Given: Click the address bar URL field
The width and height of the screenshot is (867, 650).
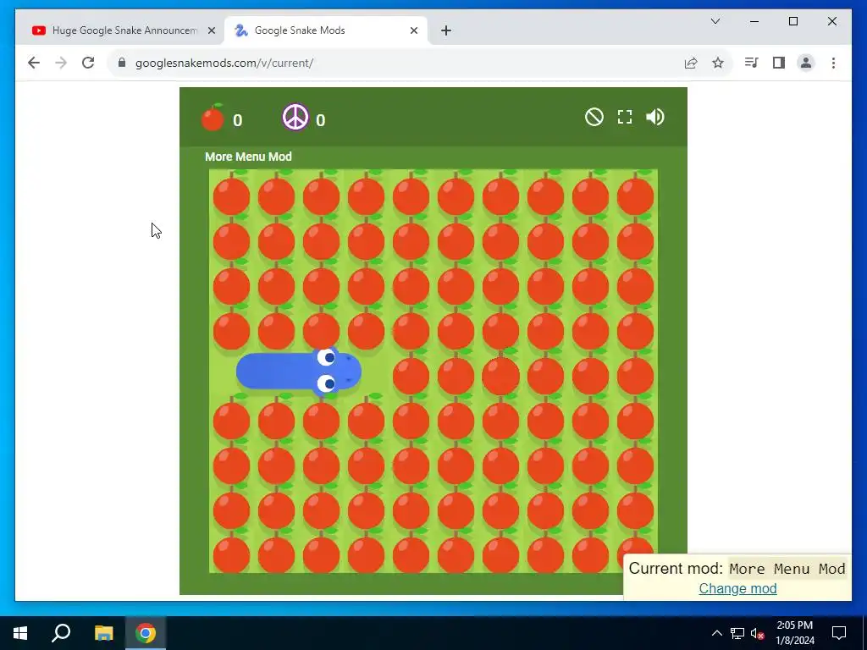Looking at the screenshot, I should click(x=398, y=63).
